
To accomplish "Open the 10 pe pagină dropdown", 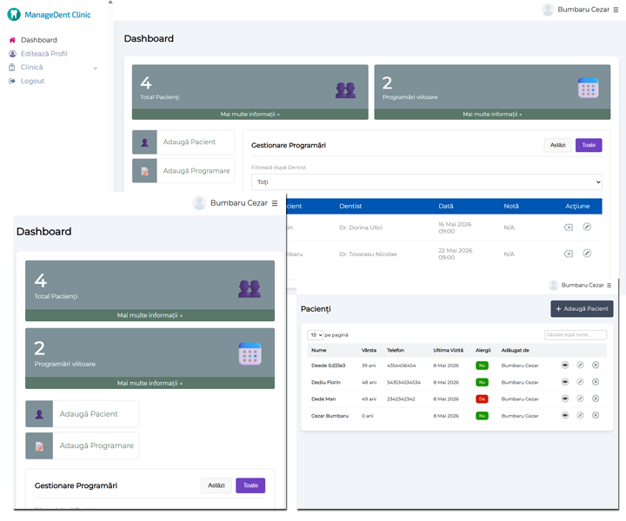I will coord(316,335).
